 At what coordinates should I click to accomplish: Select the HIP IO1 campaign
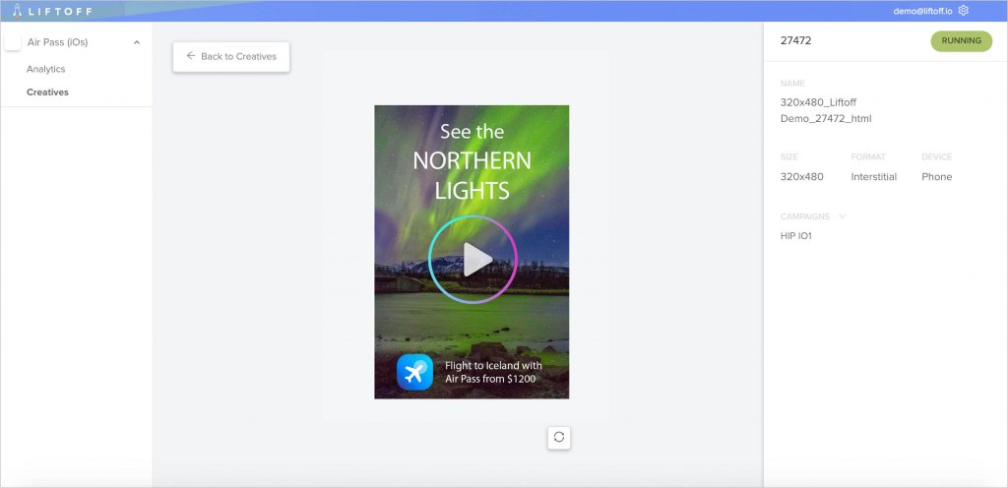[x=795, y=236]
